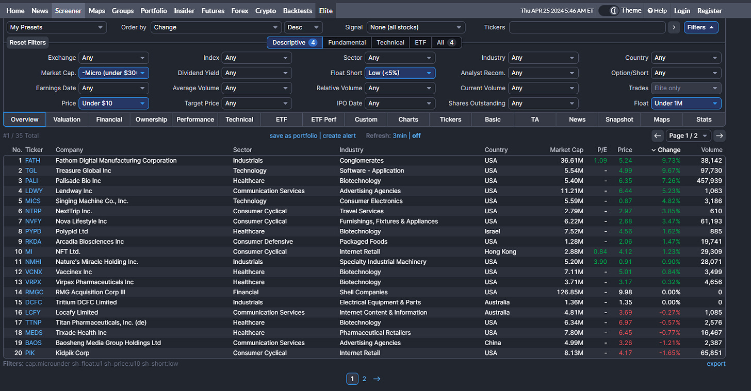Click the export link
Screen dimensions: 751x391
[716, 364]
